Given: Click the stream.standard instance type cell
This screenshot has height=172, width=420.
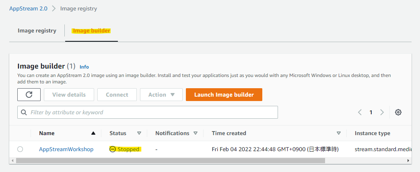Looking at the screenshot, I should click(383, 149).
